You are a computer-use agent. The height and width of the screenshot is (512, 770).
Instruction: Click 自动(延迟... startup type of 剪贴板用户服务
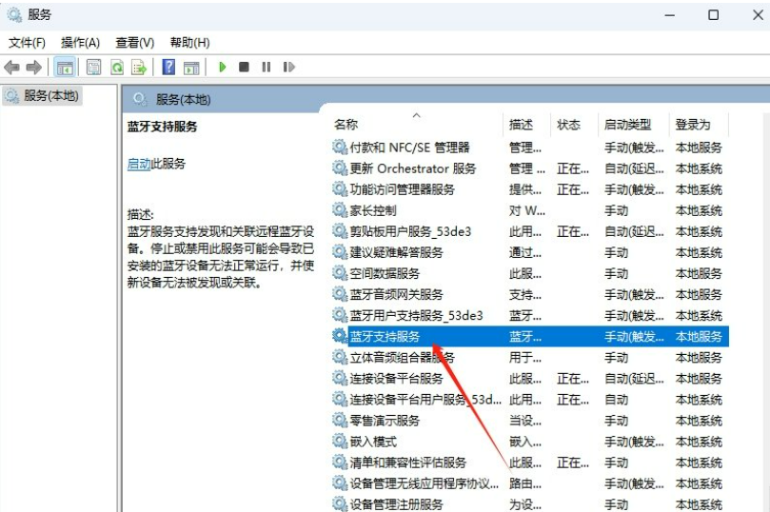point(634,231)
